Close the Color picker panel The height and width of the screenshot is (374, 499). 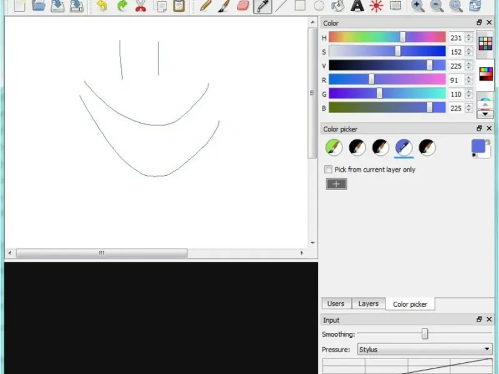[489, 128]
